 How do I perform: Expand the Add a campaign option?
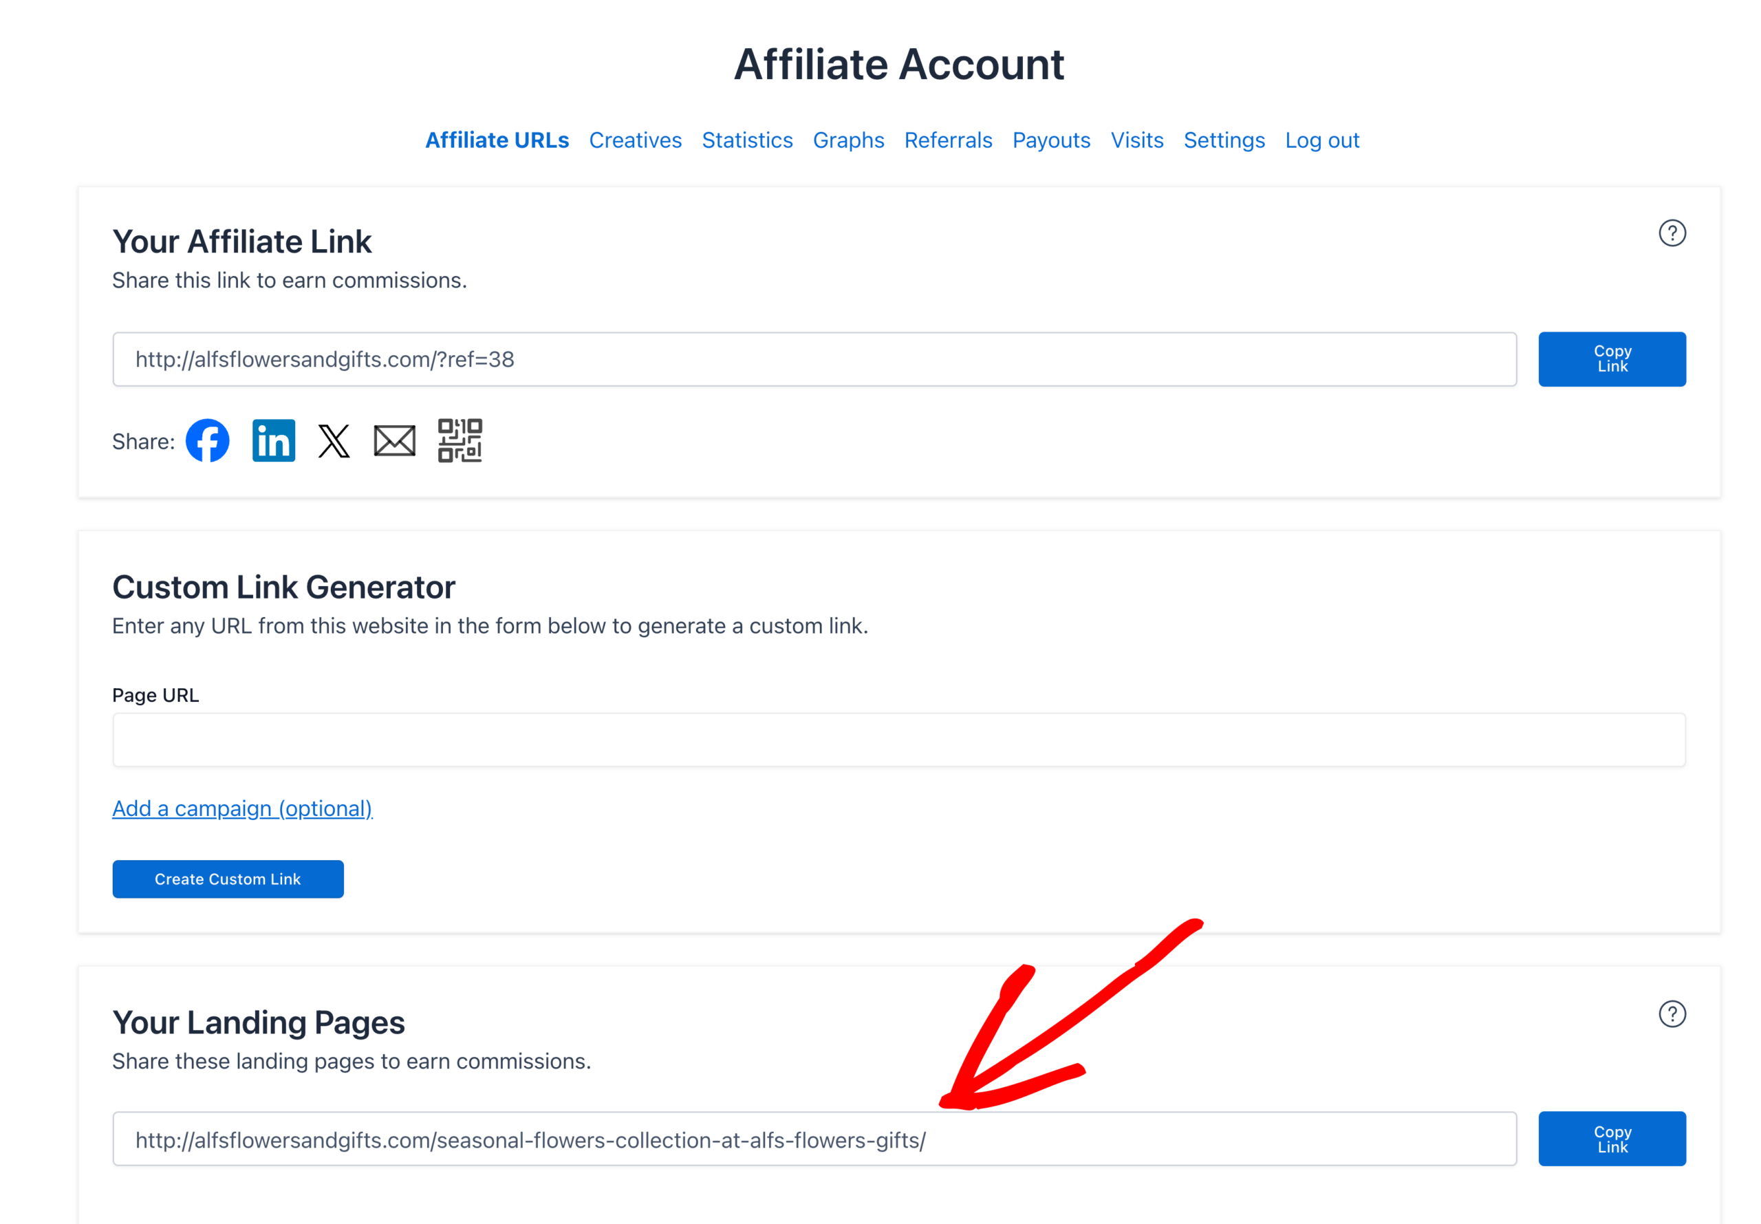[242, 808]
